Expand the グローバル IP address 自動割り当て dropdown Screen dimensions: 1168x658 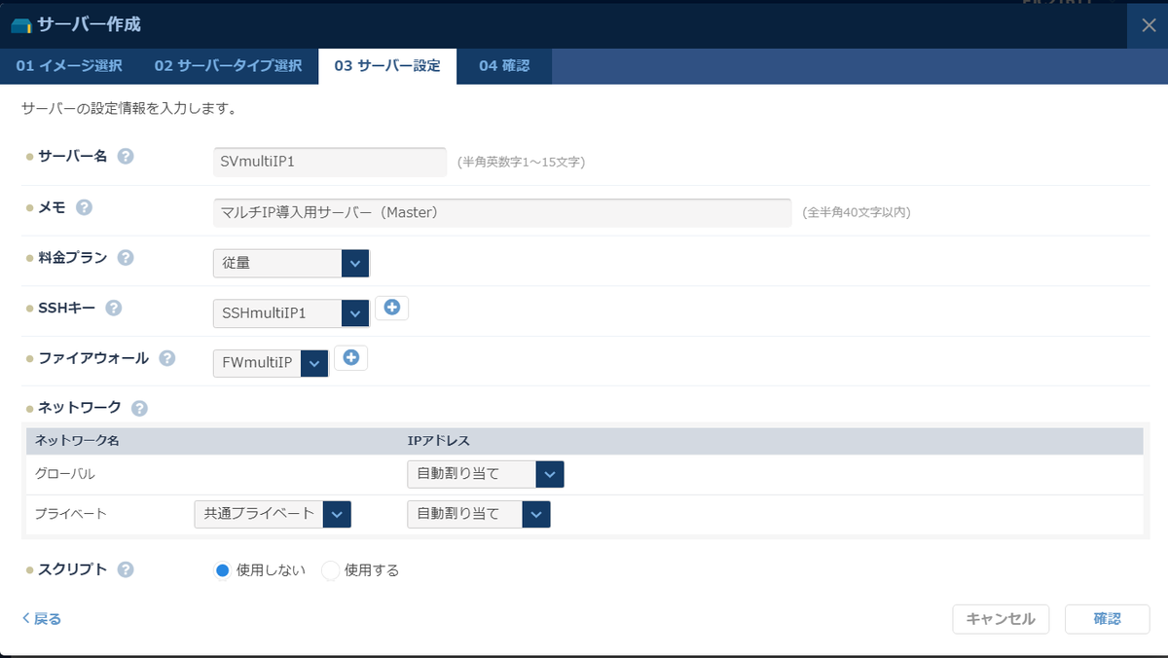486,474
